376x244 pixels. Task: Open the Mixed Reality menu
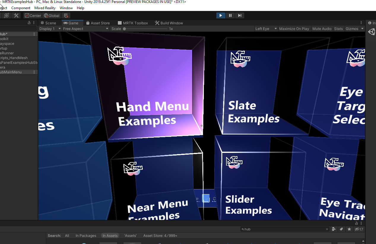[45, 8]
